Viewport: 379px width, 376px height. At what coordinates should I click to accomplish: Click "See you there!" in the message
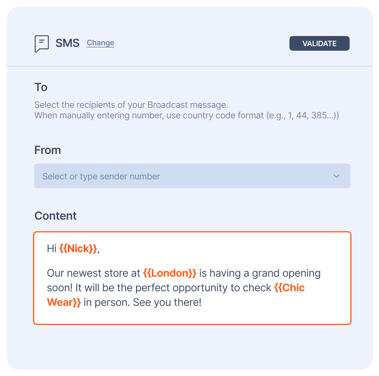(x=167, y=302)
